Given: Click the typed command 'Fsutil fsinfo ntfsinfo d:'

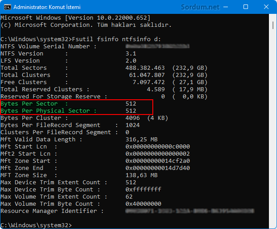Looking at the screenshot, I should click(x=117, y=39).
